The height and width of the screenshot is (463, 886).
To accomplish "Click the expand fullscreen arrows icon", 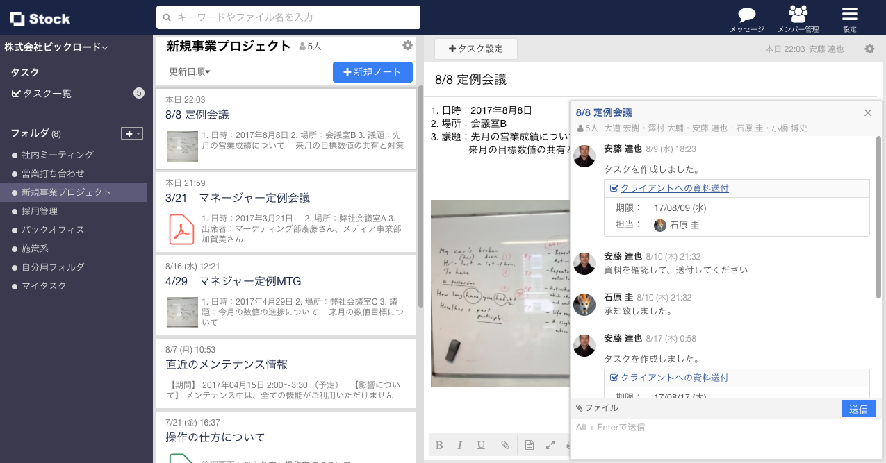I will (550, 445).
